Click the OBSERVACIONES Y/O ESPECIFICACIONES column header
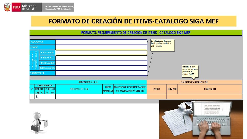The width and height of the screenshot is (247, 139). click(x=130, y=89)
